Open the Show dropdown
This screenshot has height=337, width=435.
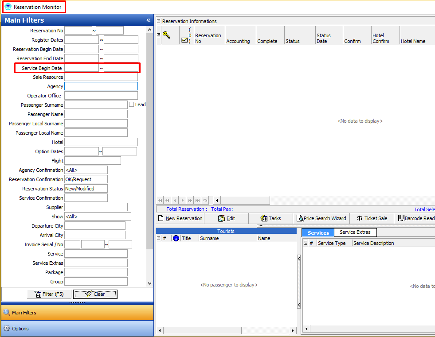point(98,217)
